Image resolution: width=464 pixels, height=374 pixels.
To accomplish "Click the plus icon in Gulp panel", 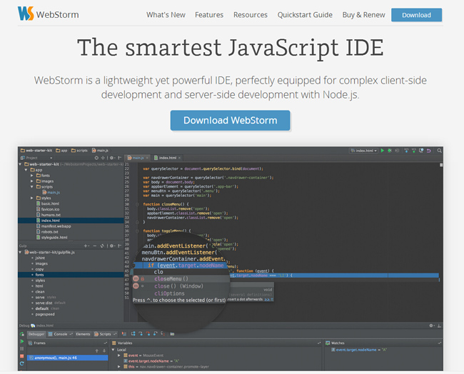I will pos(86,246).
